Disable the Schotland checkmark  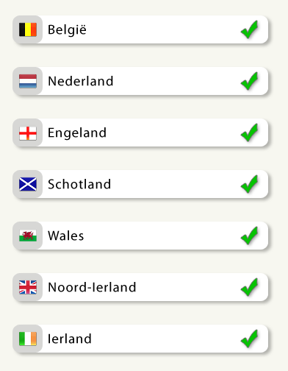pos(250,184)
